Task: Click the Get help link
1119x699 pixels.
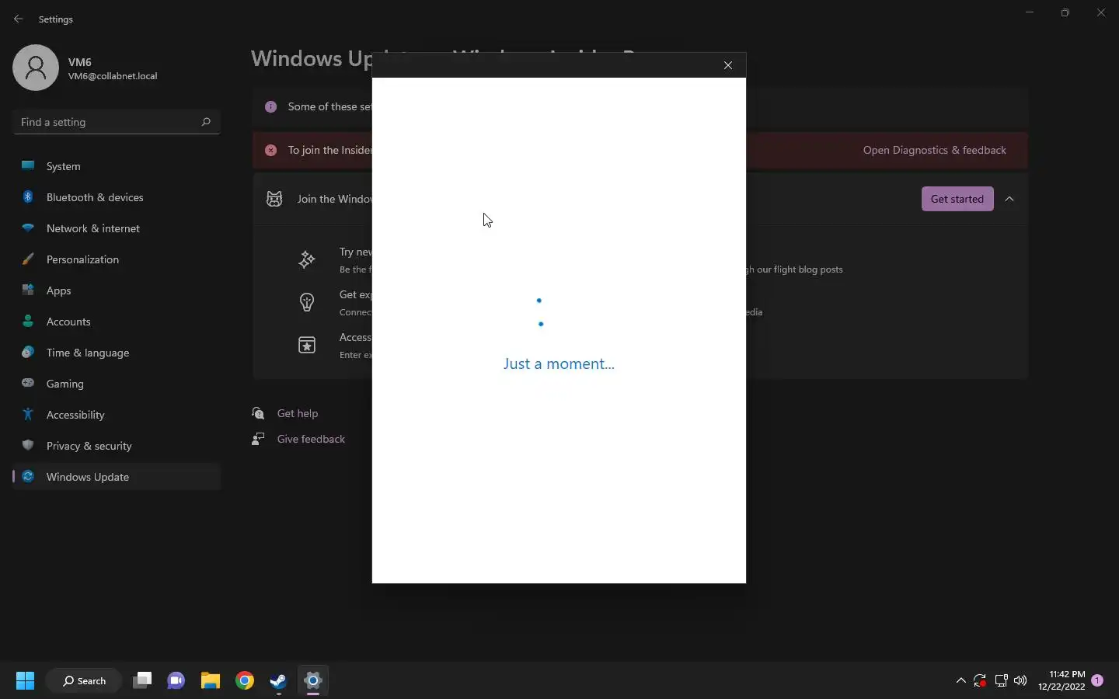Action: [298, 413]
